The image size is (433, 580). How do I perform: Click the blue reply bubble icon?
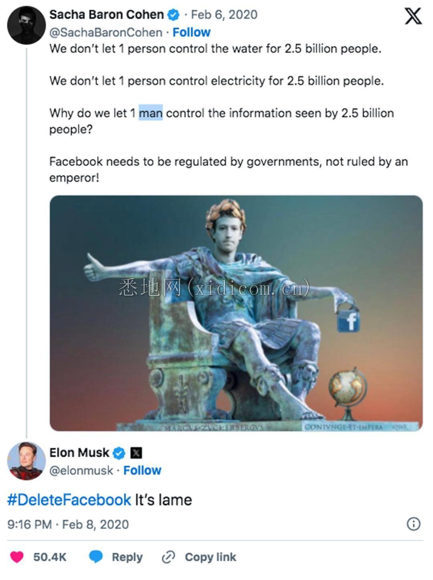[96, 557]
